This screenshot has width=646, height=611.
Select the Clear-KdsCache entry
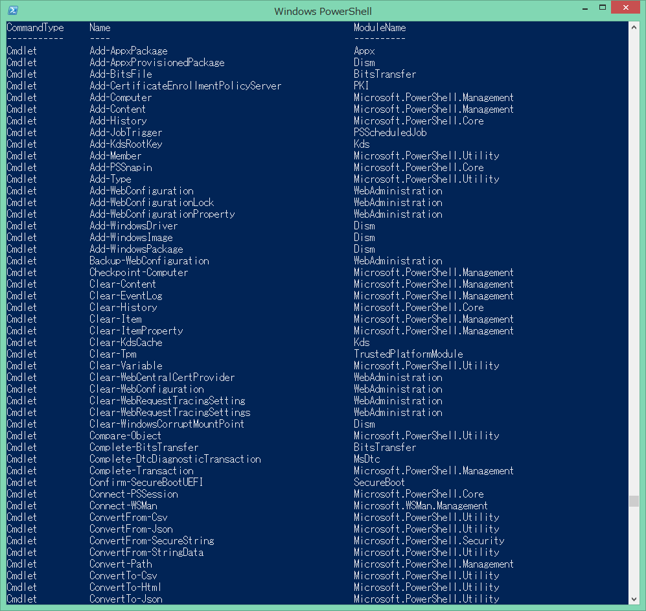click(x=126, y=342)
